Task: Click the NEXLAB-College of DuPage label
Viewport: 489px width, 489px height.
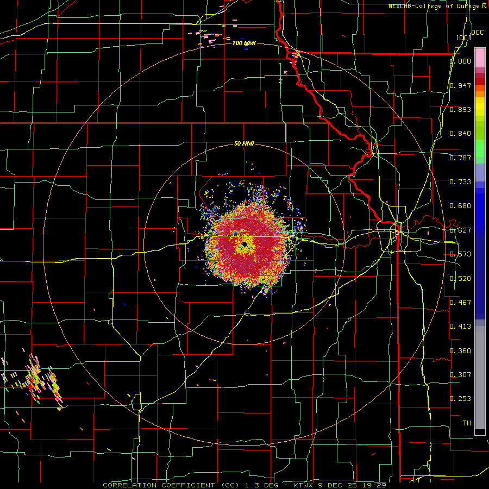Action: [x=437, y=6]
